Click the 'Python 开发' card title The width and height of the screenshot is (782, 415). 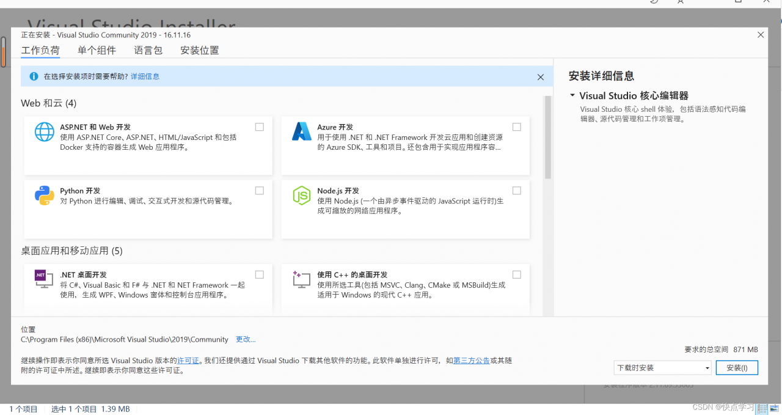tap(80, 191)
